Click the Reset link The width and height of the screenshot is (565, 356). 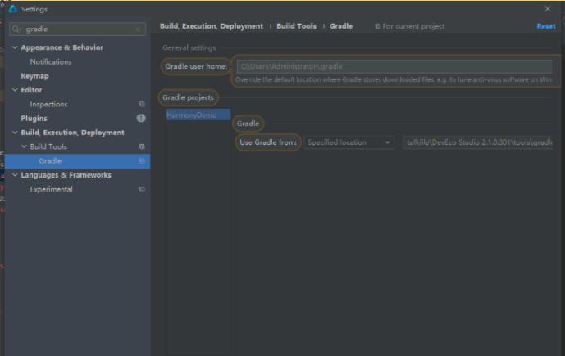546,26
